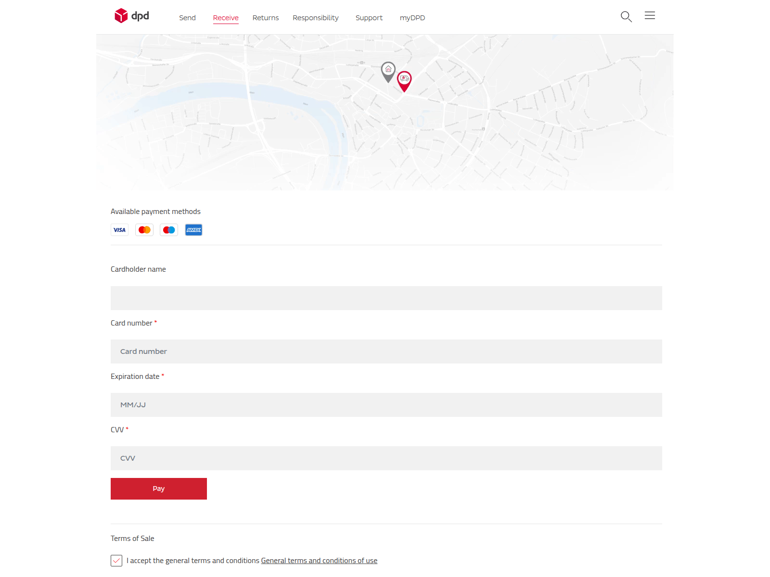The image size is (770, 577).
Task: Click the grey home map pin
Action: coord(388,72)
